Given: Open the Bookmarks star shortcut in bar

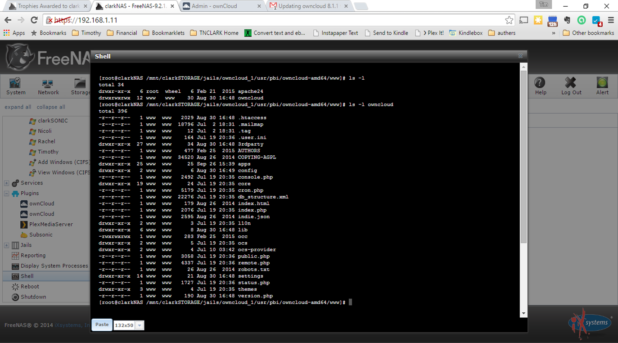Looking at the screenshot, I should click(x=48, y=33).
